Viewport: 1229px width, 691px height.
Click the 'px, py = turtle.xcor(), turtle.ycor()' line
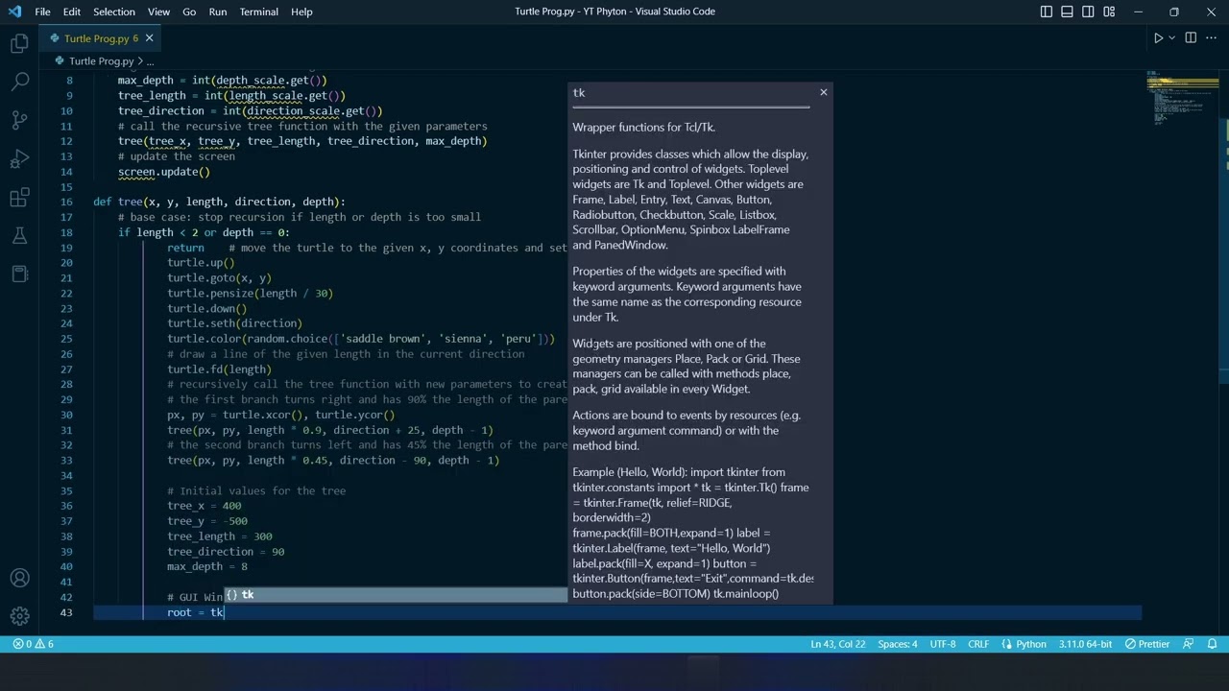click(x=281, y=415)
